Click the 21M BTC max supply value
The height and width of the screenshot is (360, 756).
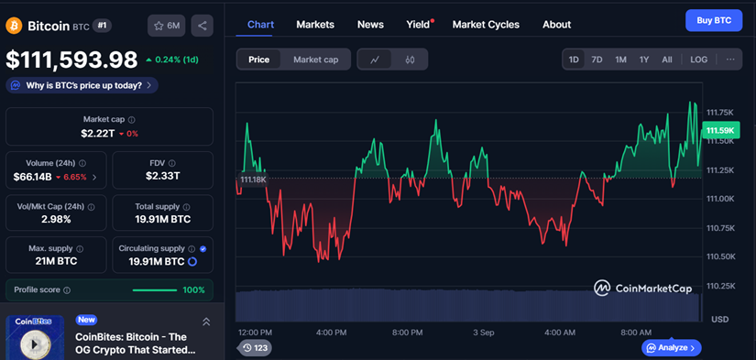click(56, 262)
